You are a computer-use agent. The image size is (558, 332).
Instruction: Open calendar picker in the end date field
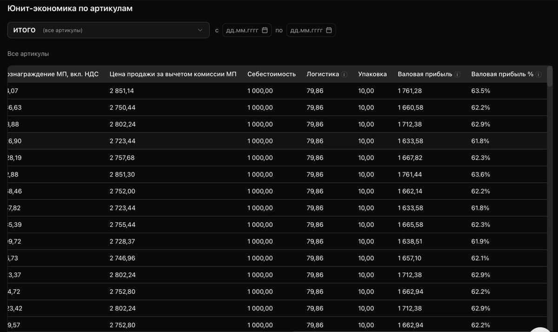pos(329,30)
